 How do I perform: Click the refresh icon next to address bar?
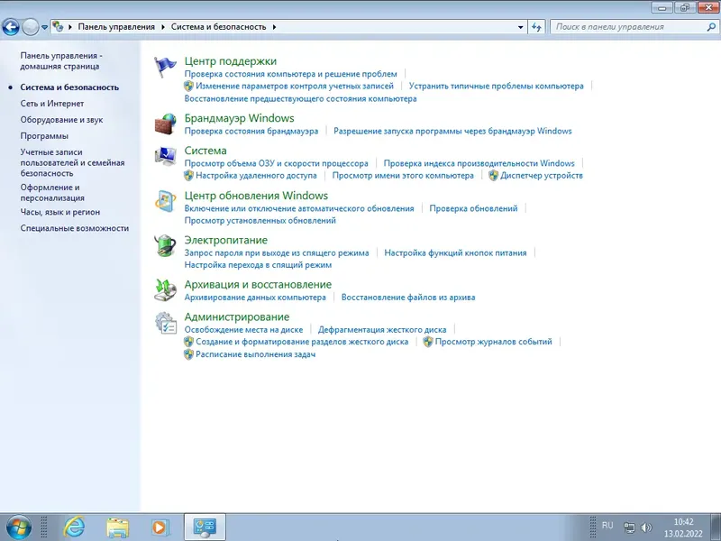[x=536, y=26]
